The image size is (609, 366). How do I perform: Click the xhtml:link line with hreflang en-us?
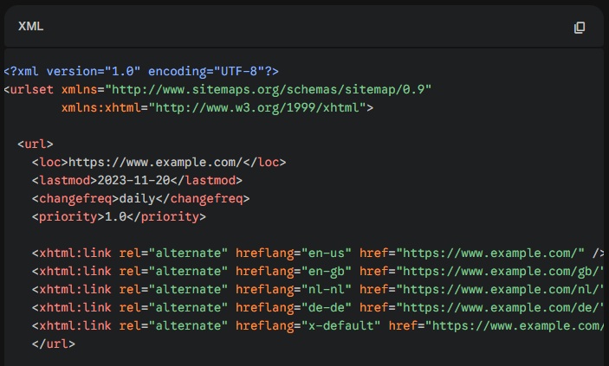tap(318, 254)
